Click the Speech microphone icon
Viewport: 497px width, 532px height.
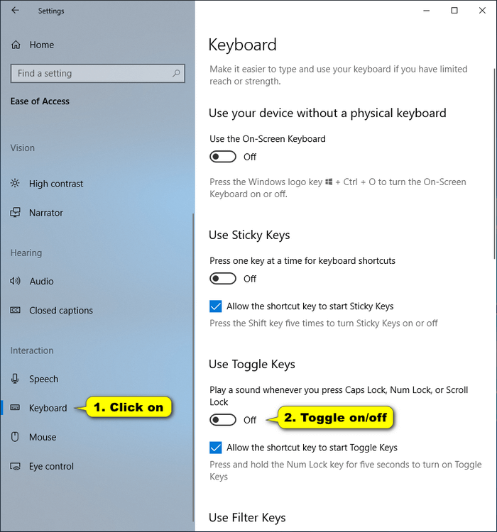(15, 379)
